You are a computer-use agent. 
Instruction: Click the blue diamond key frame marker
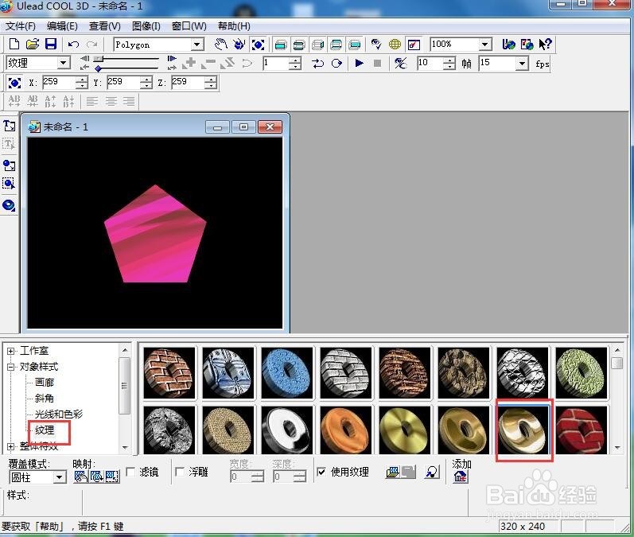tap(99, 68)
